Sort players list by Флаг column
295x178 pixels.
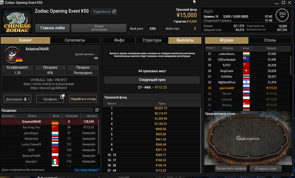click(246, 48)
